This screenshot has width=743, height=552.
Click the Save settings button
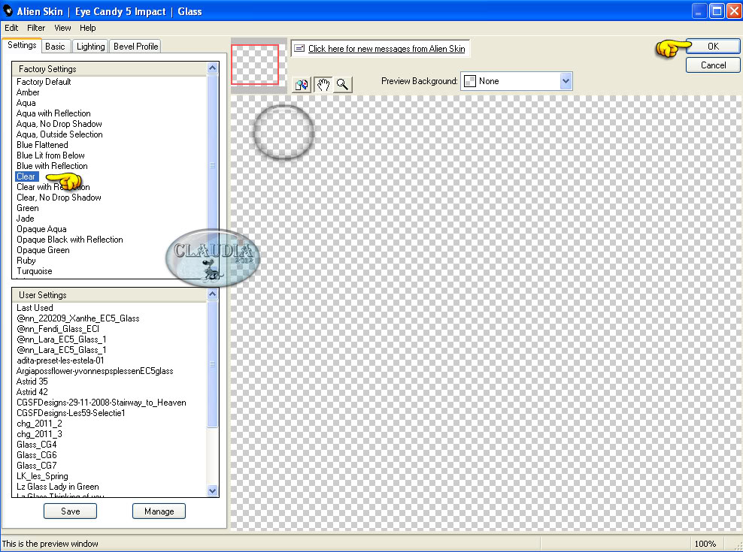[70, 511]
